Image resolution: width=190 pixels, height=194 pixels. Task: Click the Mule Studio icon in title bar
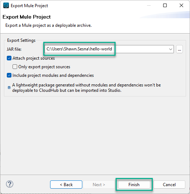pos(6,6)
